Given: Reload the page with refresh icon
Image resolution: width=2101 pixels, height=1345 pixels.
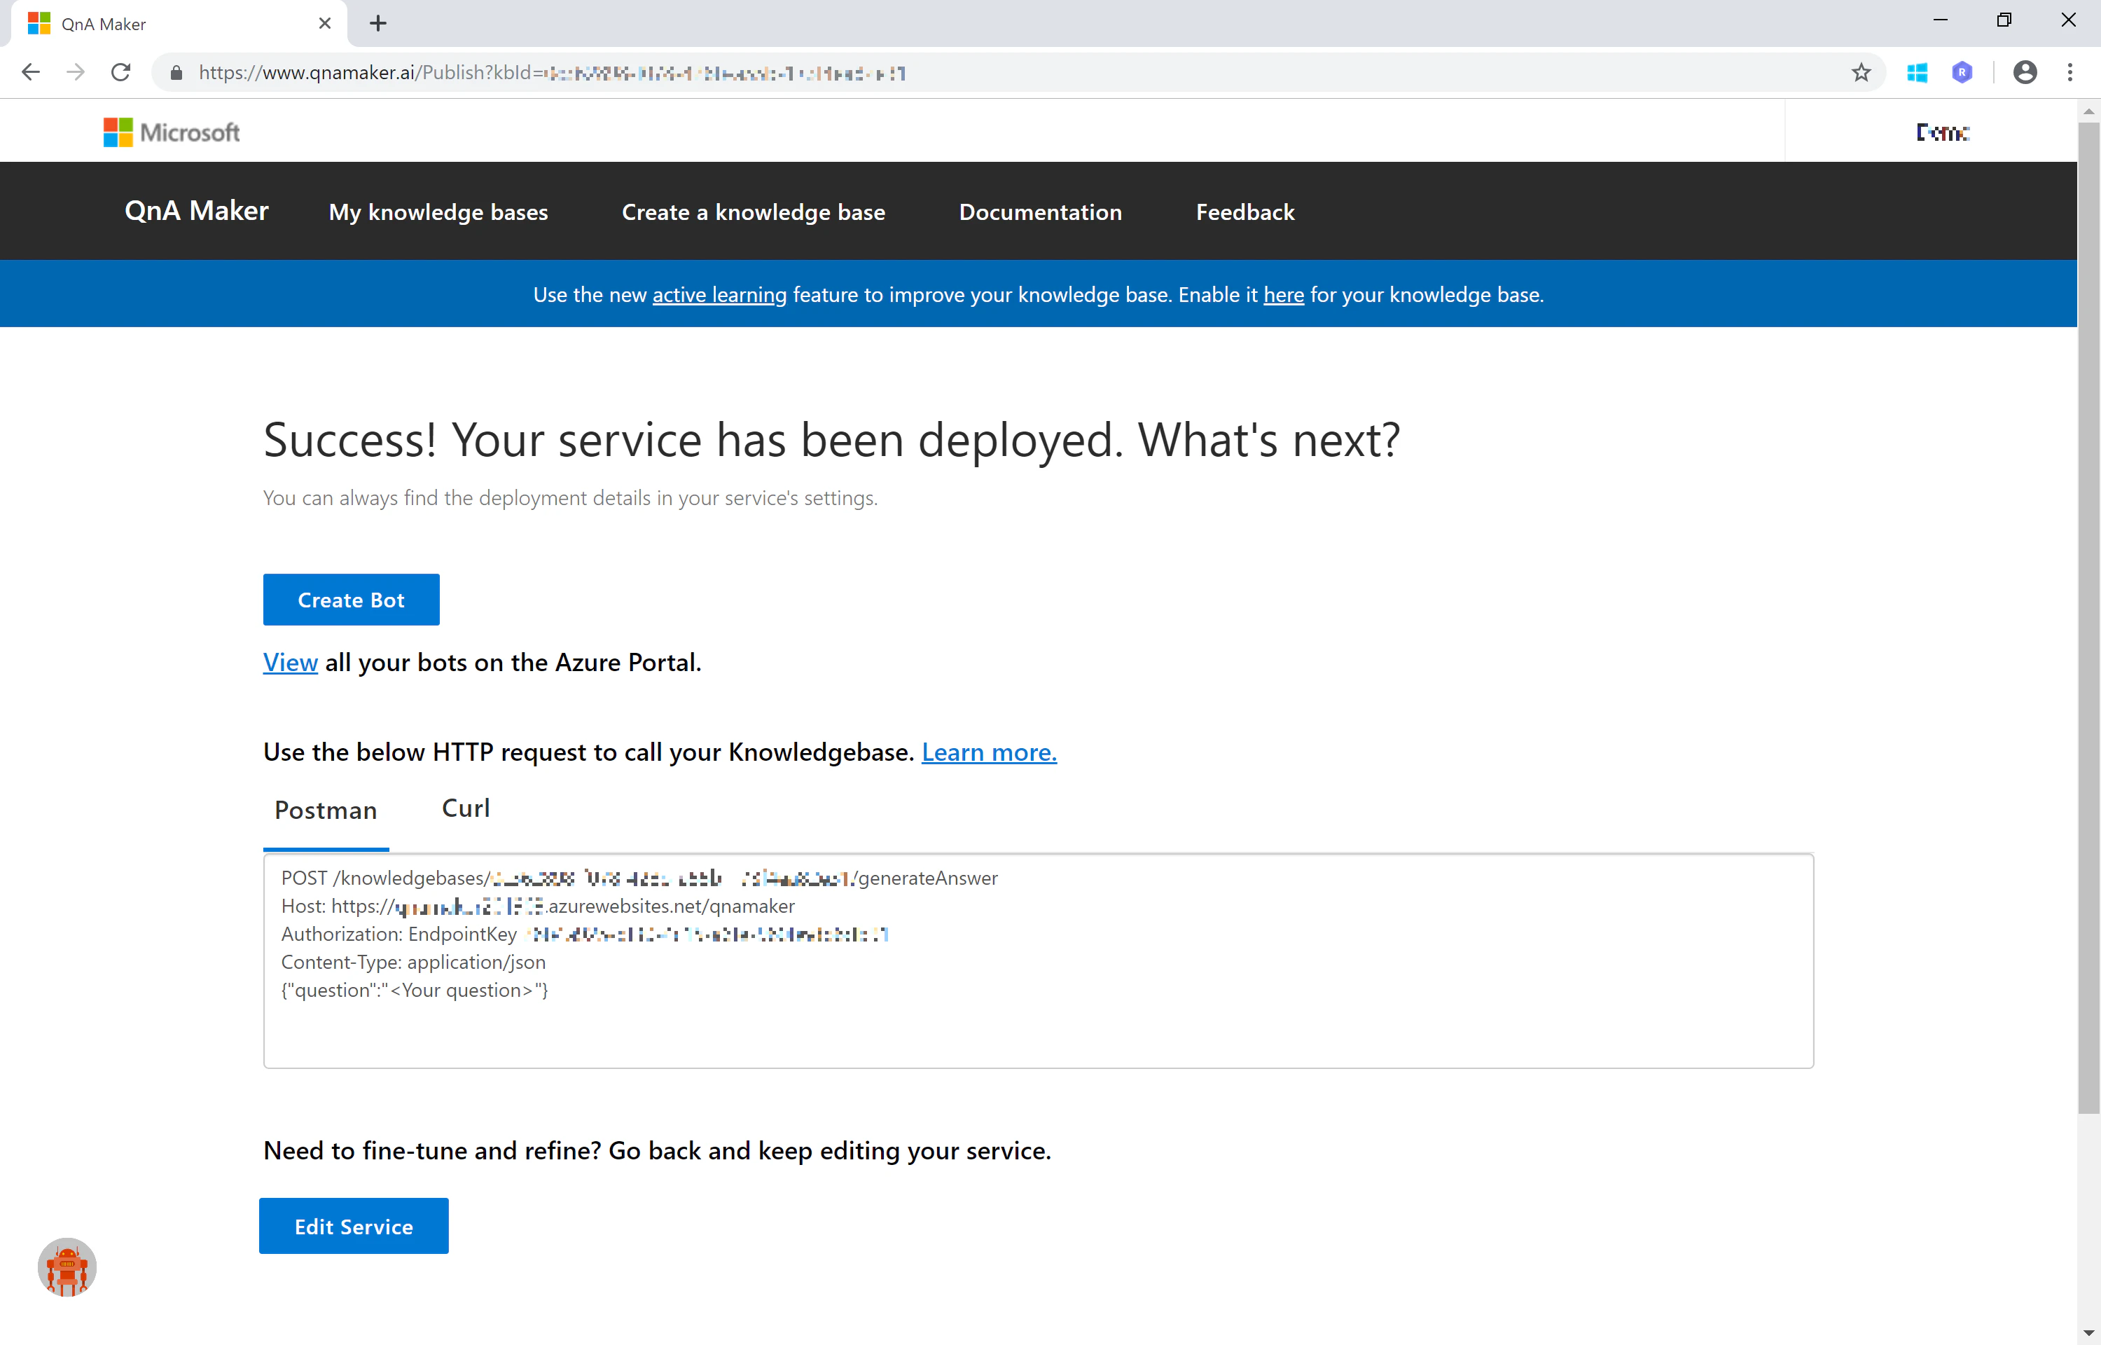Looking at the screenshot, I should click(120, 72).
